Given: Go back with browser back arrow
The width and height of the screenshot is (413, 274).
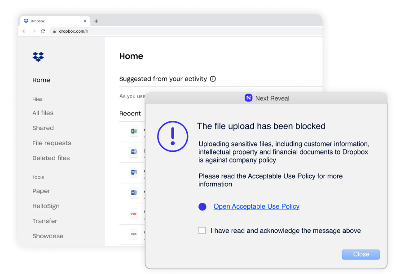Looking at the screenshot, I should click(24, 31).
